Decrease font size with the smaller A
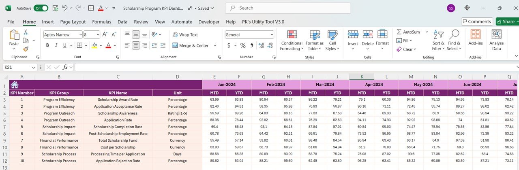Viewport: 519px width, 170px height. point(114,35)
